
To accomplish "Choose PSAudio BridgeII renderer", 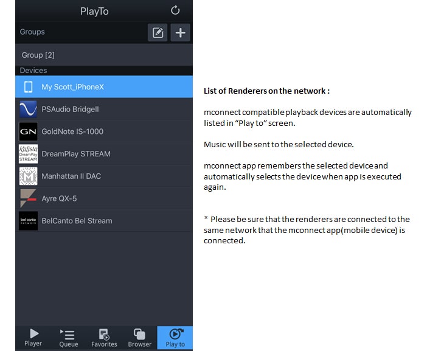I will pyautogui.click(x=104, y=109).
